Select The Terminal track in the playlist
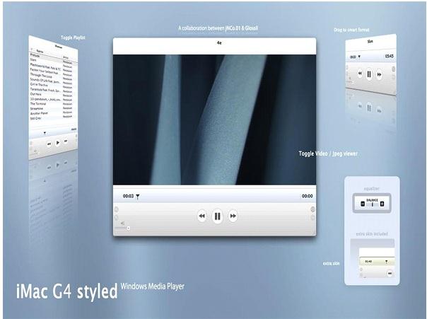The height and width of the screenshot is (319, 427). tap(38, 104)
